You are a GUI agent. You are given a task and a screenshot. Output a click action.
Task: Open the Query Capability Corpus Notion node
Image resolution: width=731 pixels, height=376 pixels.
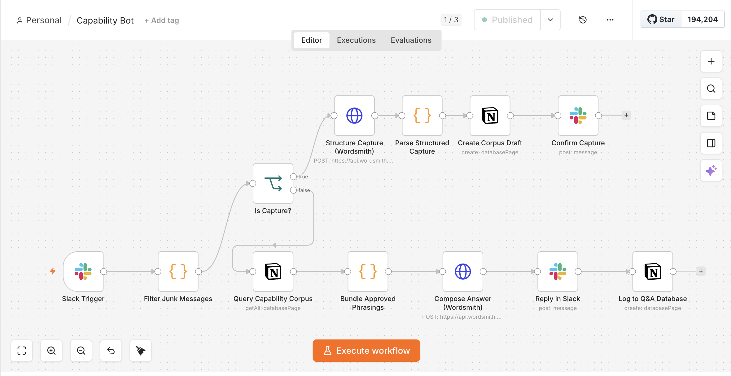coord(273,271)
